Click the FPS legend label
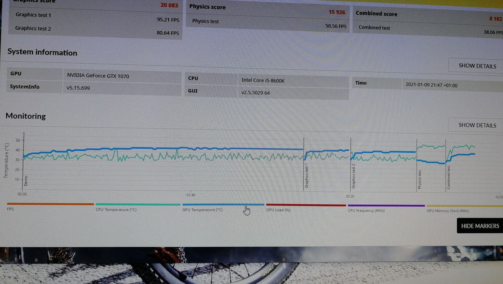This screenshot has height=284, width=503. pos(10,209)
